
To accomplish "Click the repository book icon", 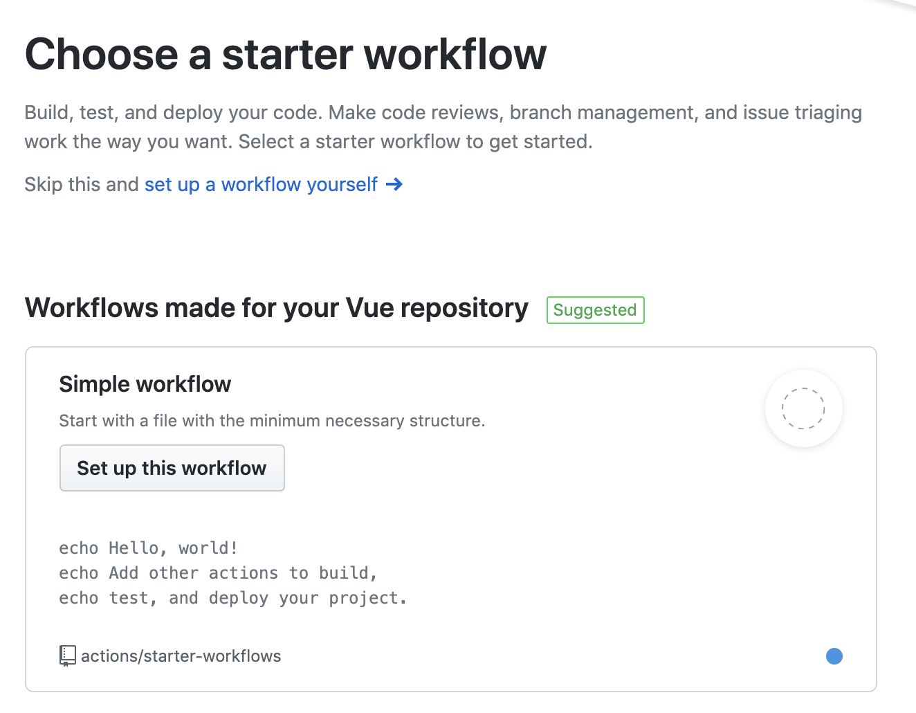I will pos(67,656).
